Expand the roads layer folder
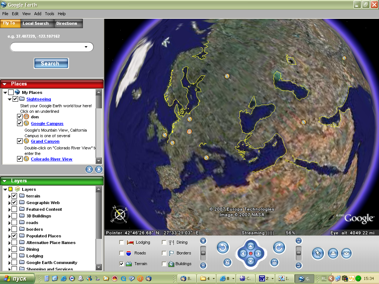Viewport: 379px width, 284px height. tap(9, 223)
